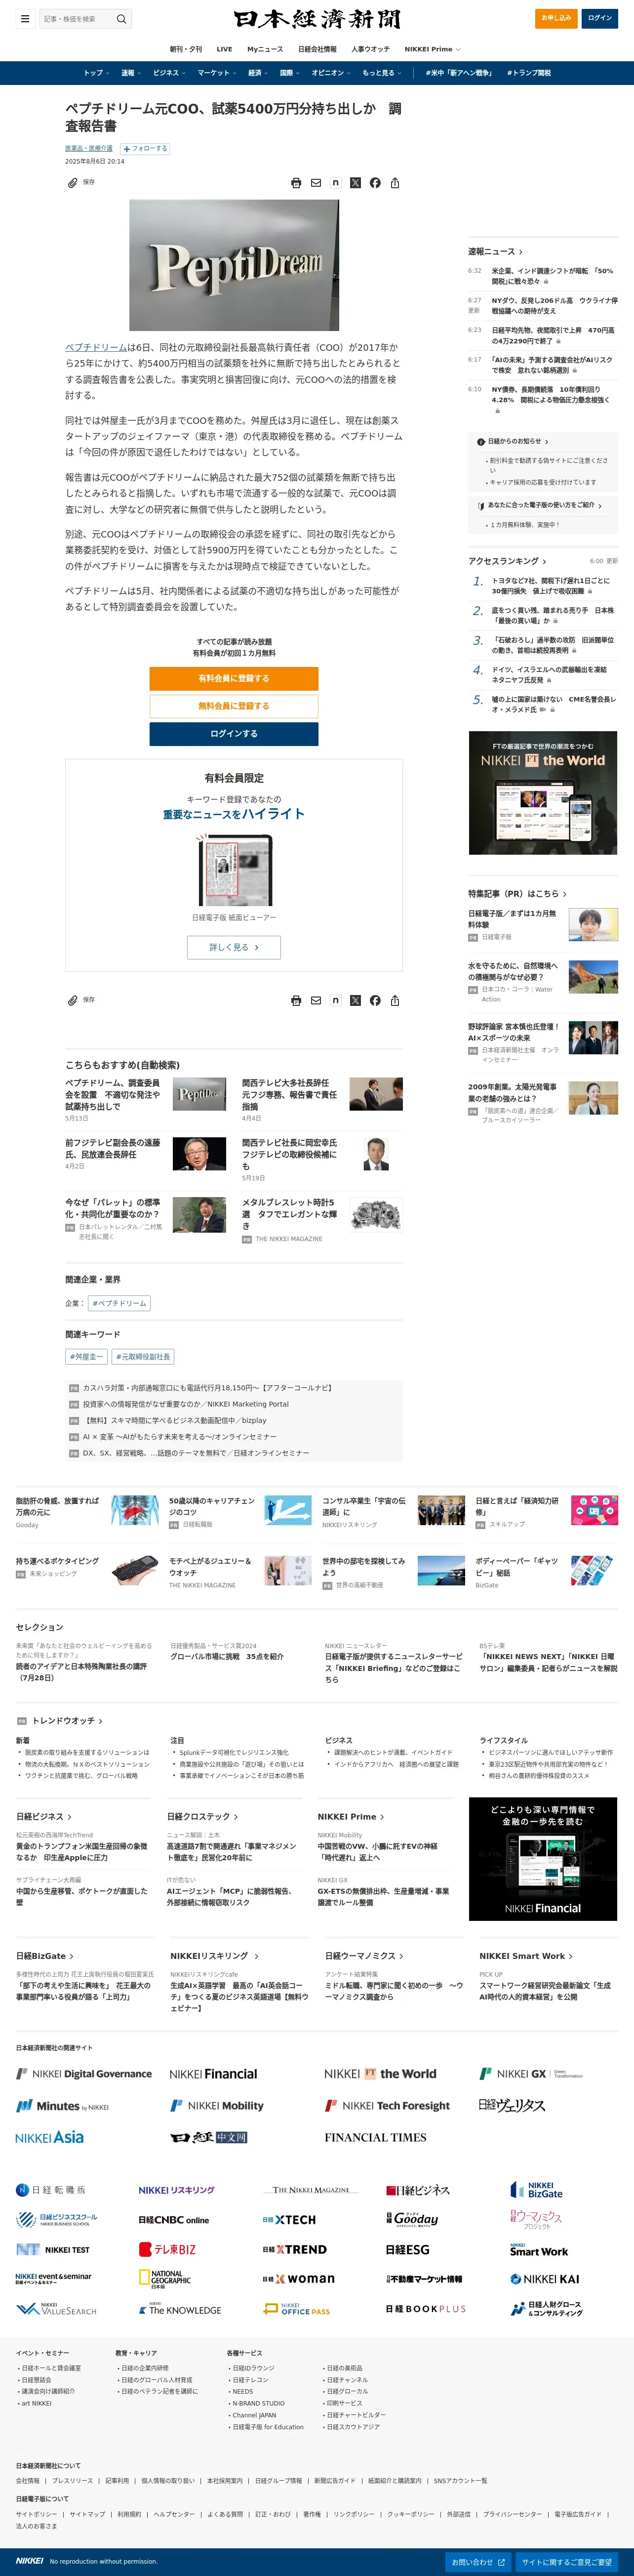Expand the オピニオン navigation dropdown
634x2576 pixels.
[331, 73]
